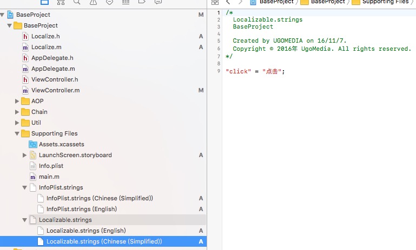Click the "点击" value string in the editor
The height and width of the screenshot is (250, 416).
272,71
